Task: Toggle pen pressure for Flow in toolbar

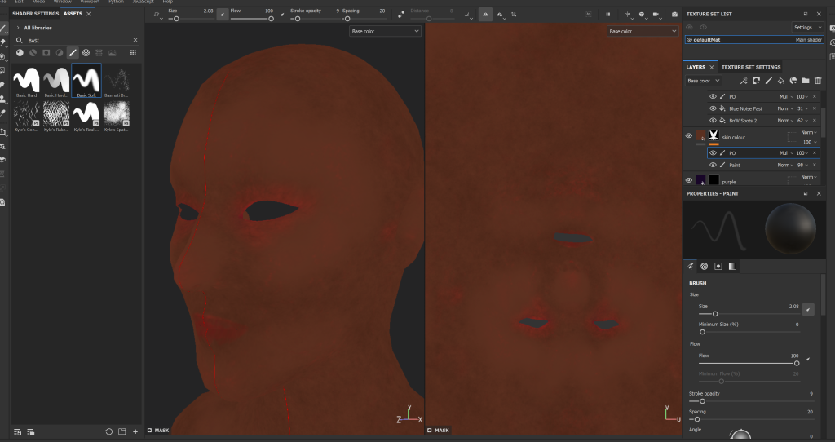Action: coord(282,15)
